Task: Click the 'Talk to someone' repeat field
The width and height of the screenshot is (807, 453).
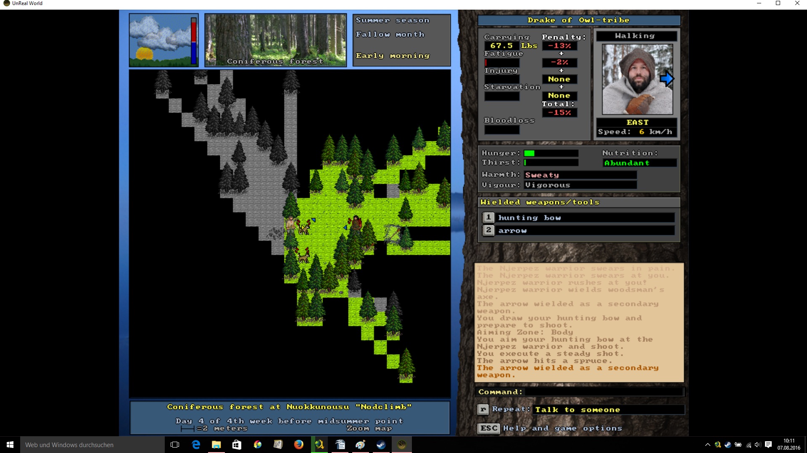Action: pos(608,410)
